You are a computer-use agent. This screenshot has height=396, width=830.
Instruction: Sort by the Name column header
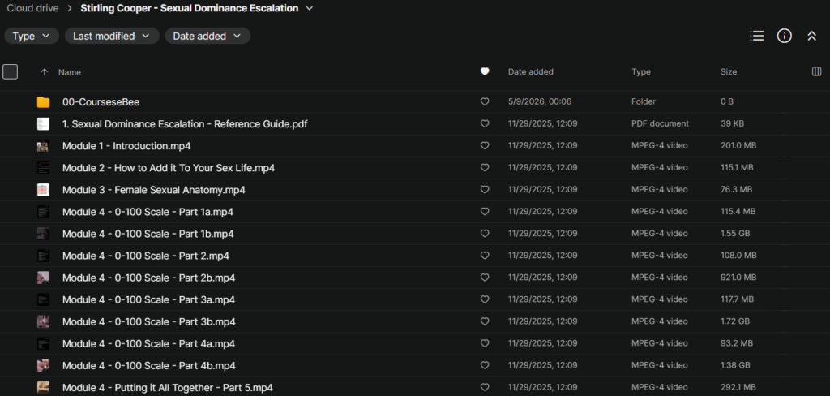click(70, 72)
